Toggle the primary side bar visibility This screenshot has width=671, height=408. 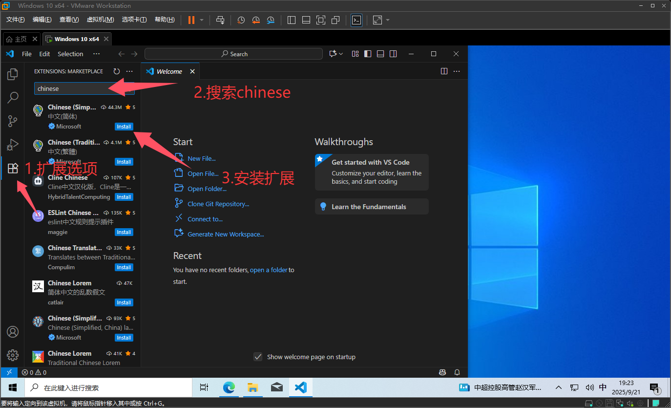(x=368, y=54)
